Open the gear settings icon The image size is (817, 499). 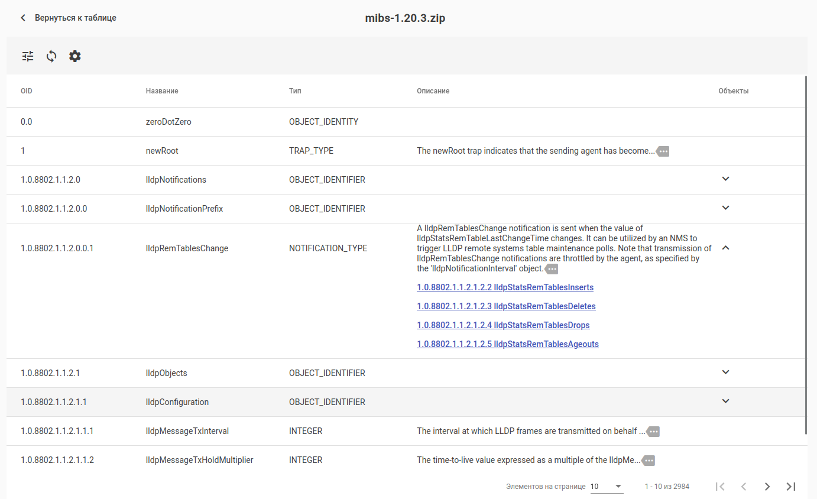pos(74,56)
